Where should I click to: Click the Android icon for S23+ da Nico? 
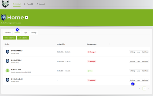pos(8,71)
